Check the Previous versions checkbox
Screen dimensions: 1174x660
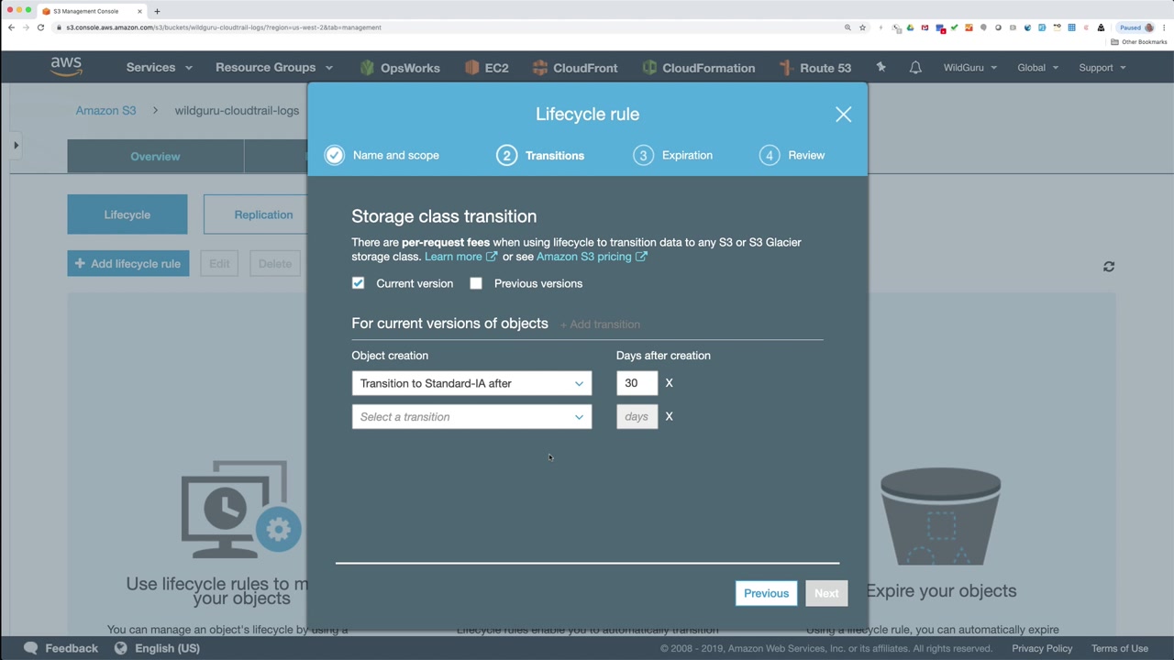[x=476, y=283]
